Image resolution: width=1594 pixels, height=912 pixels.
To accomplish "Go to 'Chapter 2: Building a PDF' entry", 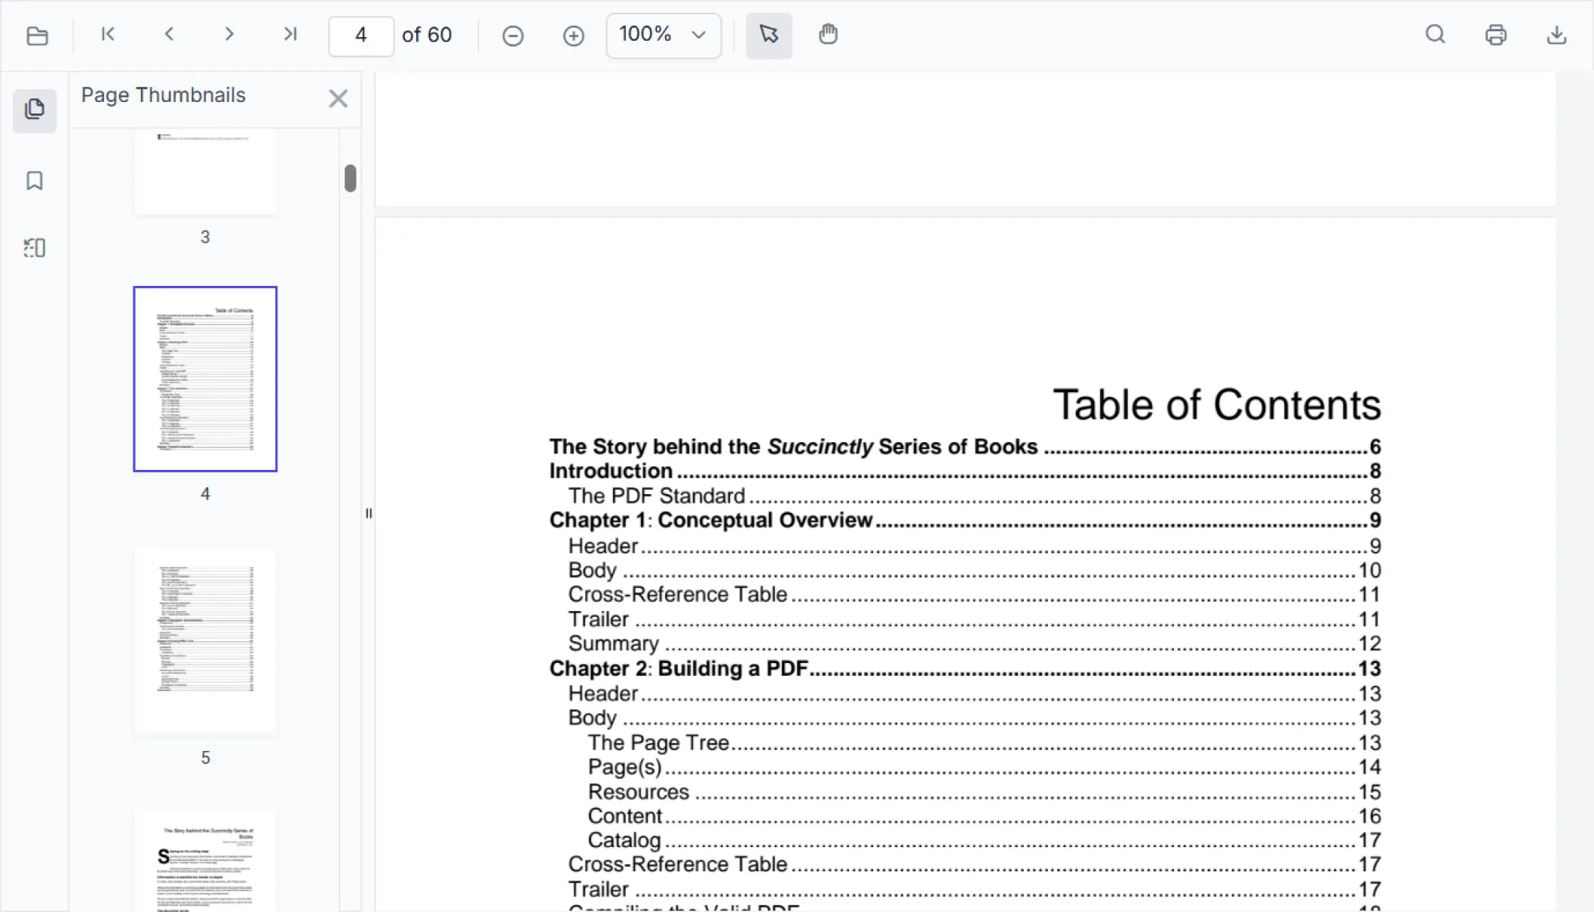I will (x=965, y=668).
